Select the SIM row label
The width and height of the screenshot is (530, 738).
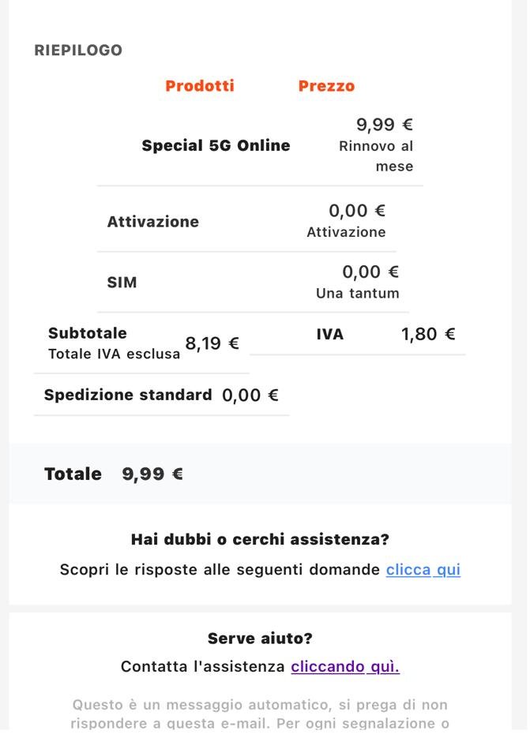tap(122, 283)
